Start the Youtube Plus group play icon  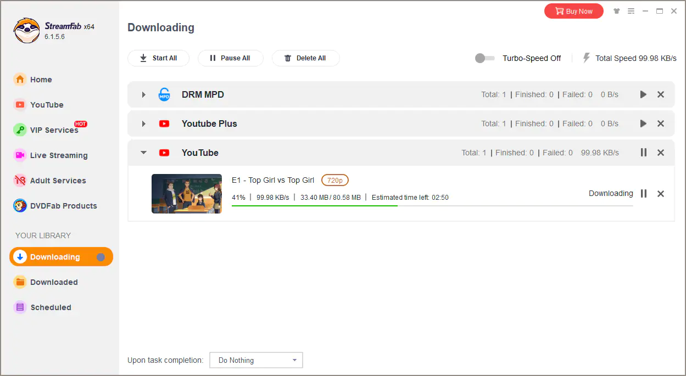pyautogui.click(x=643, y=124)
